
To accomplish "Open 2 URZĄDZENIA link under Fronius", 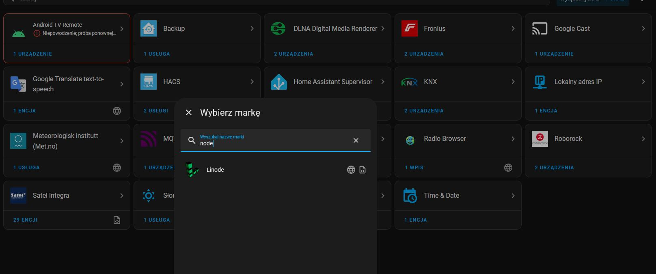I will point(424,54).
